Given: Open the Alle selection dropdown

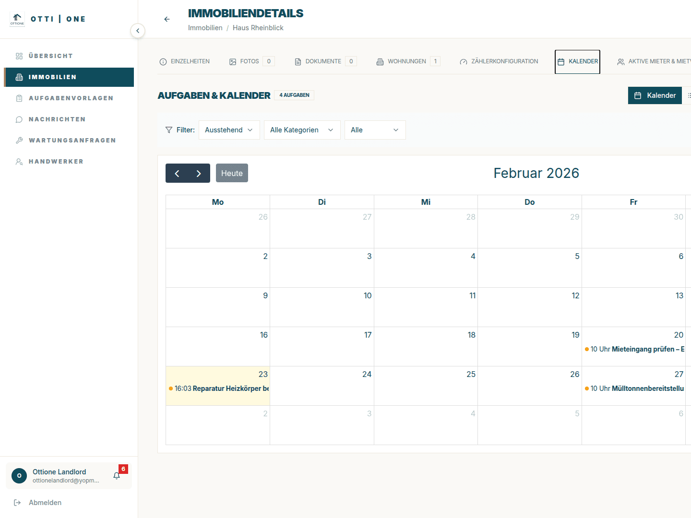Looking at the screenshot, I should click(x=375, y=129).
